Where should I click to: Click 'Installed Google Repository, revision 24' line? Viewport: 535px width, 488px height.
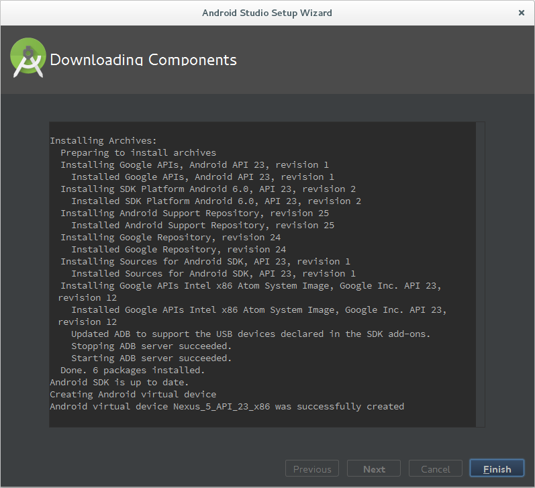(x=179, y=250)
